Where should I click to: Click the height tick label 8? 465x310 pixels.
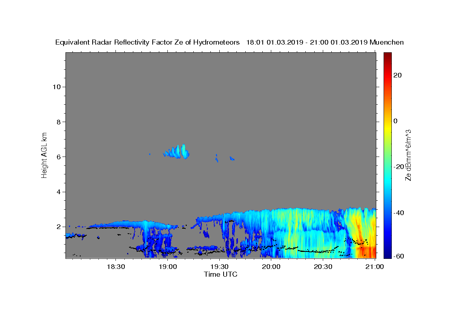tap(59, 122)
